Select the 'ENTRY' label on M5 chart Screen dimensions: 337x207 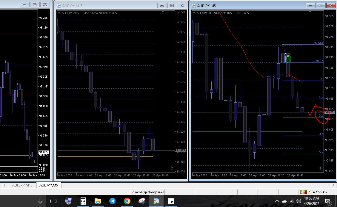[318, 61]
